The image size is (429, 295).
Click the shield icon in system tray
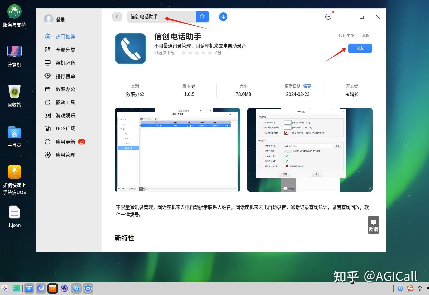[x=400, y=288]
